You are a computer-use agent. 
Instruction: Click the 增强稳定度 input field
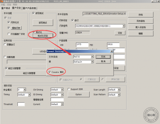[57, 99]
